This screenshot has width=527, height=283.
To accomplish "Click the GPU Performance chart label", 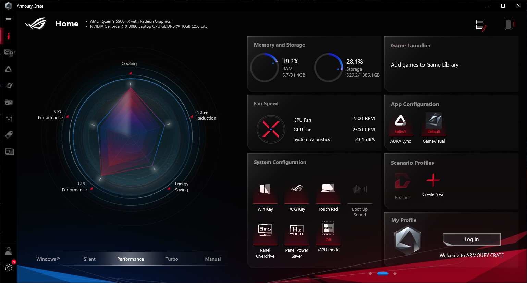I will pyautogui.click(x=74, y=187).
